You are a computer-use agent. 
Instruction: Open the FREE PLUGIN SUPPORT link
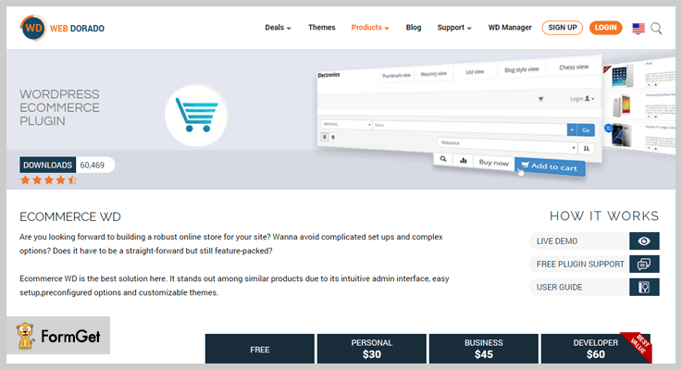579,264
